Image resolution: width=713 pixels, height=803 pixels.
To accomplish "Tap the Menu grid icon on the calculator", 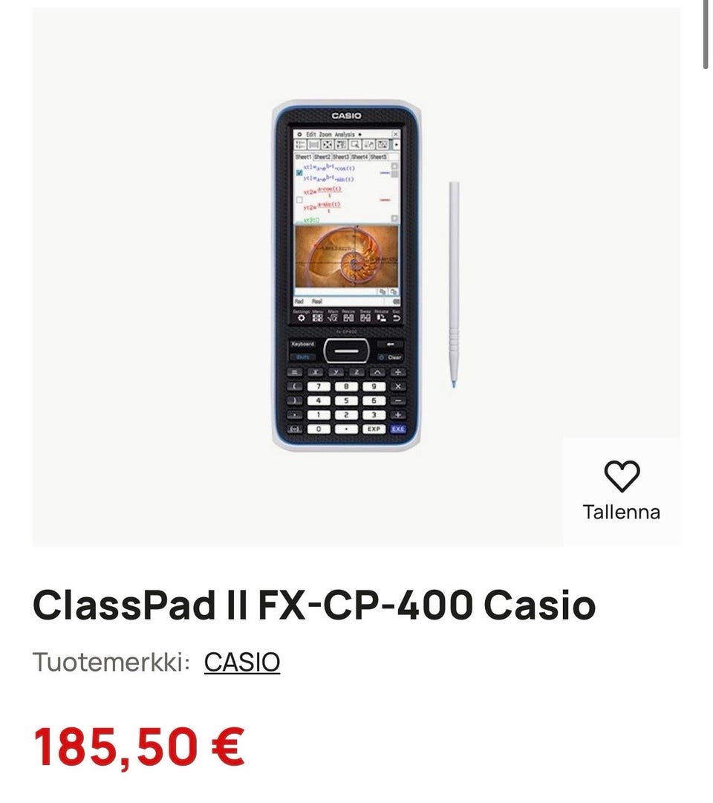I will click(318, 318).
